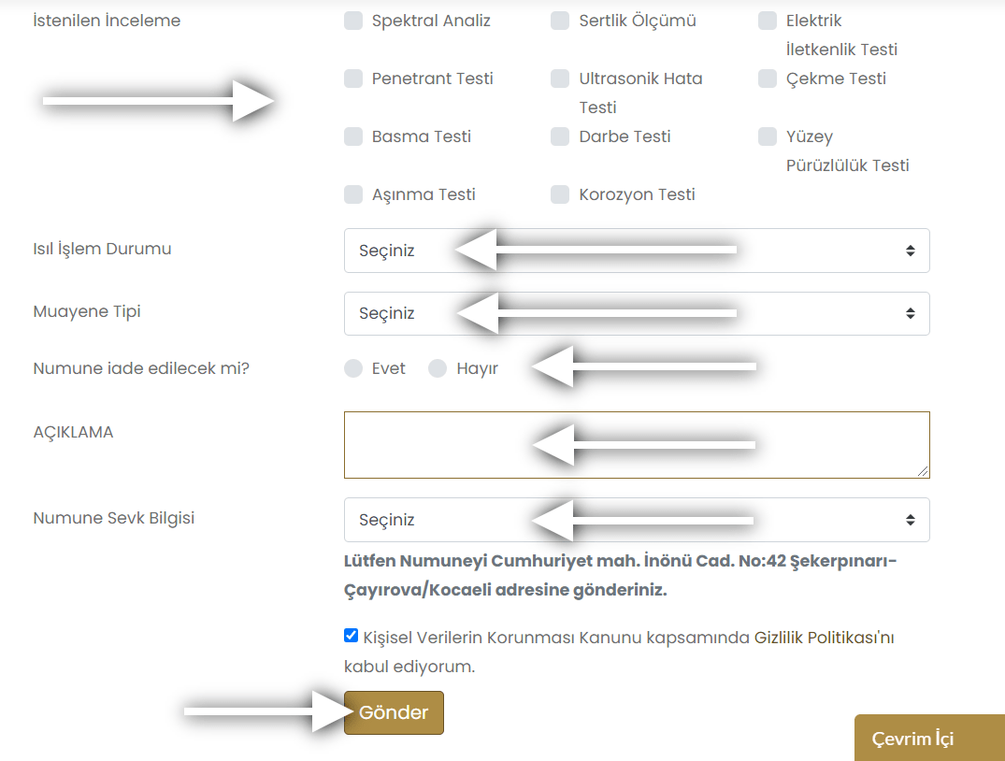Select the Yüzey Pürüzlülük Testi checkbox

click(768, 136)
